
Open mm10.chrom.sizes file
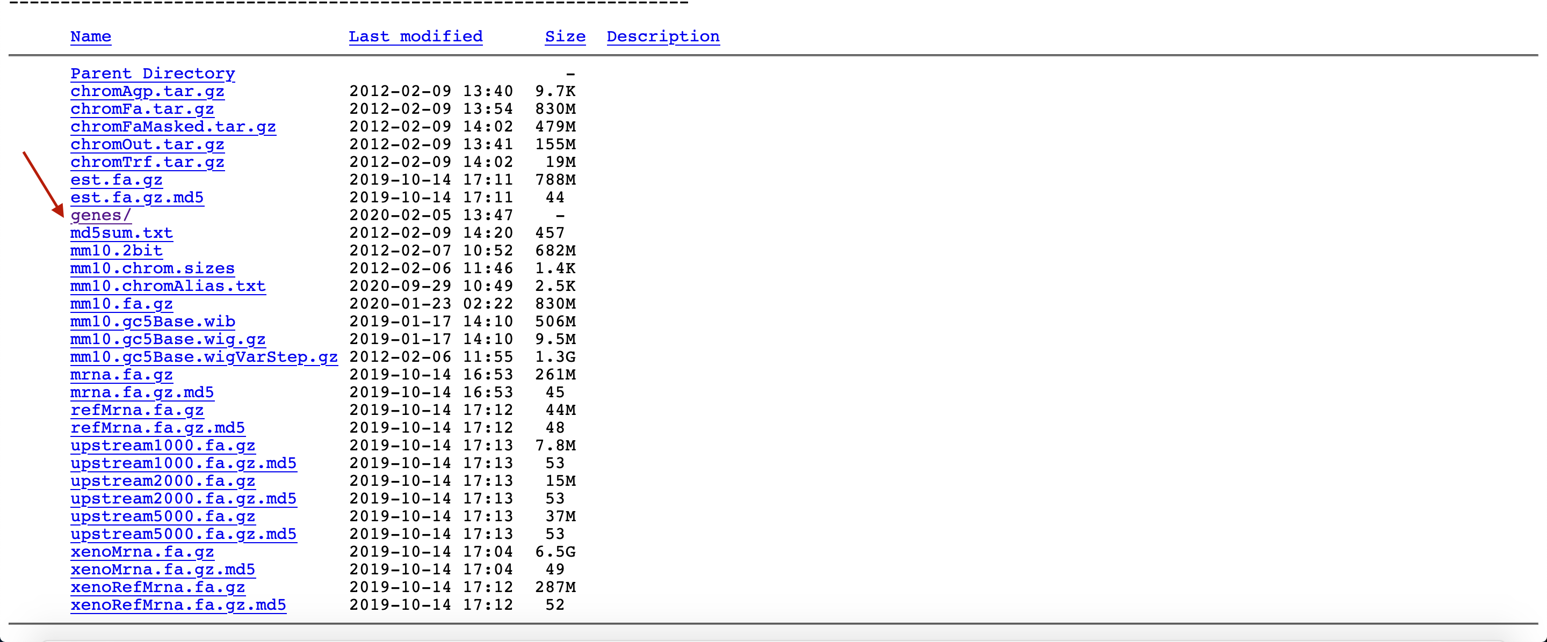[x=152, y=268]
